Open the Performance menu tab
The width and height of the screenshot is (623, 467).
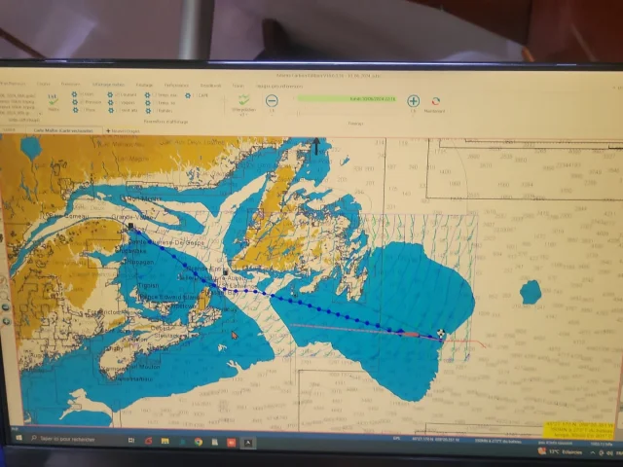click(x=176, y=85)
